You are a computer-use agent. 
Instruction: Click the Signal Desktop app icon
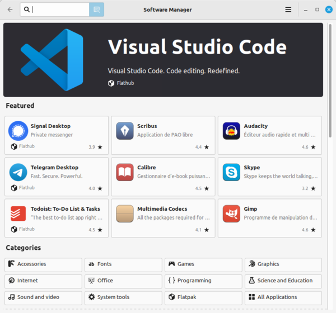point(18,131)
